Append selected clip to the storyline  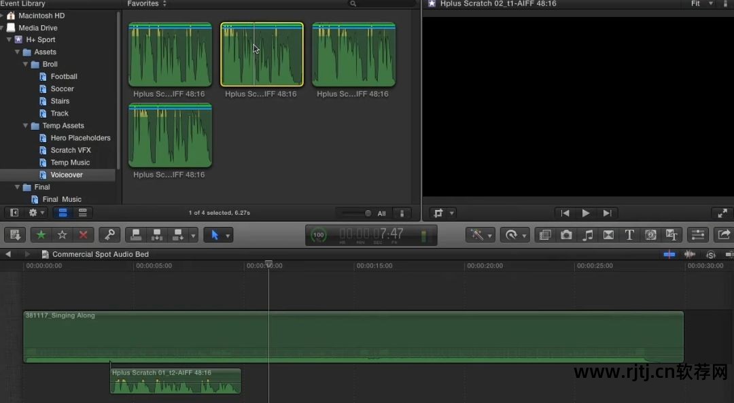(x=178, y=234)
